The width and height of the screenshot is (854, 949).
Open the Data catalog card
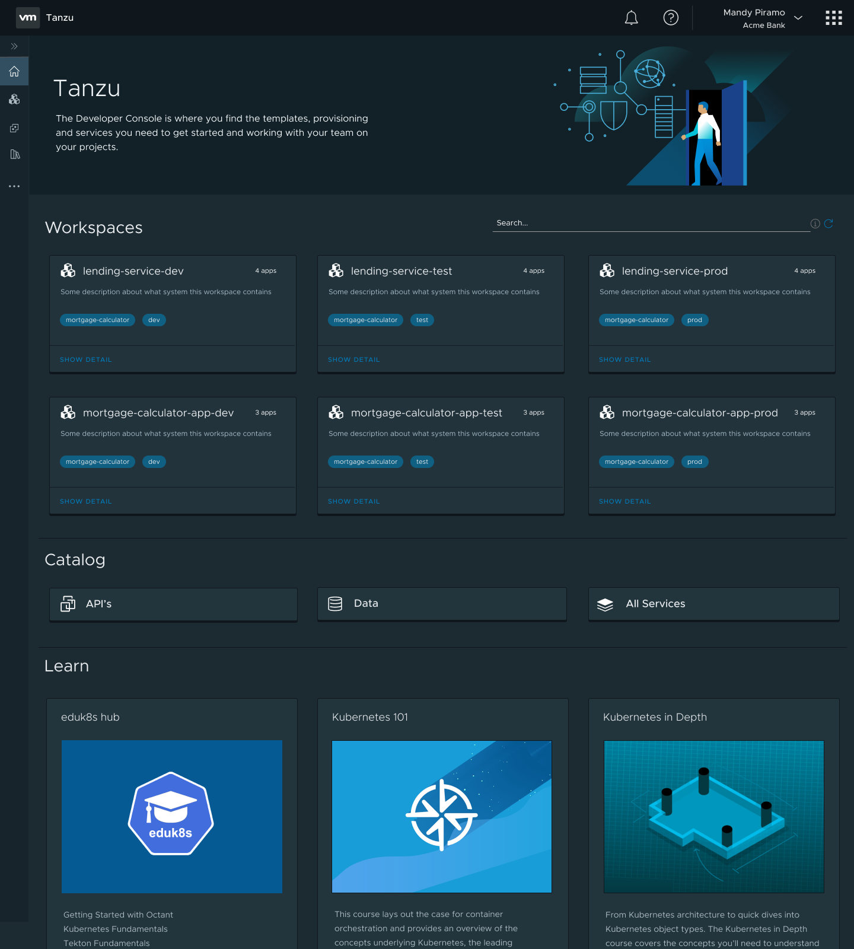coord(442,604)
